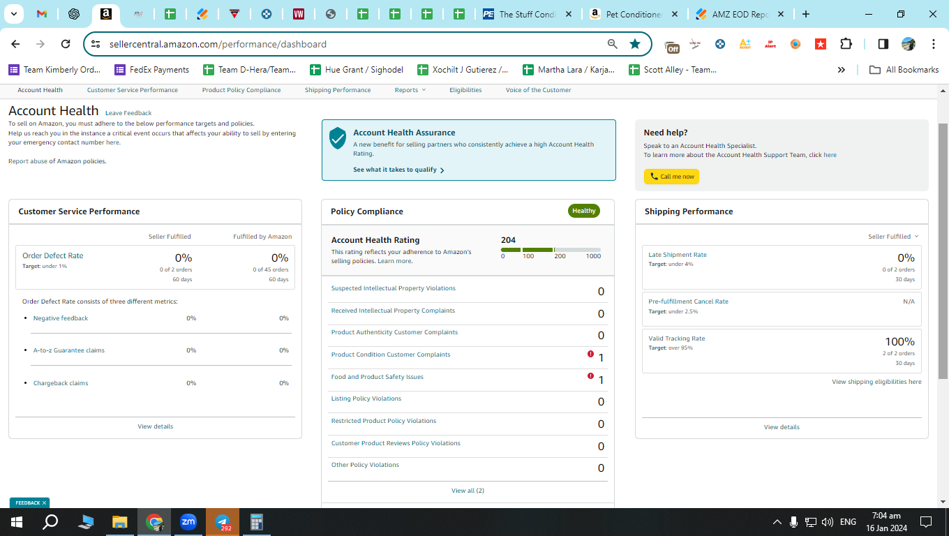Click 'View shipping eligibilities here'

(876, 382)
